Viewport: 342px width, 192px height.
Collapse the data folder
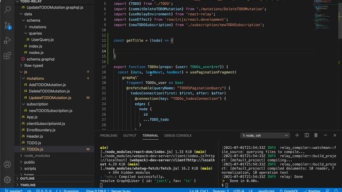pyautogui.click(x=21, y=14)
